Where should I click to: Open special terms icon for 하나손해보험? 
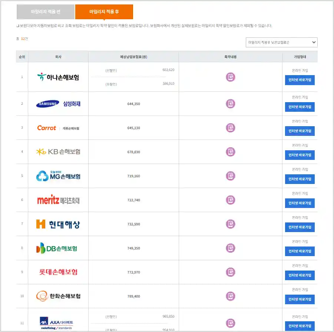[231, 77]
